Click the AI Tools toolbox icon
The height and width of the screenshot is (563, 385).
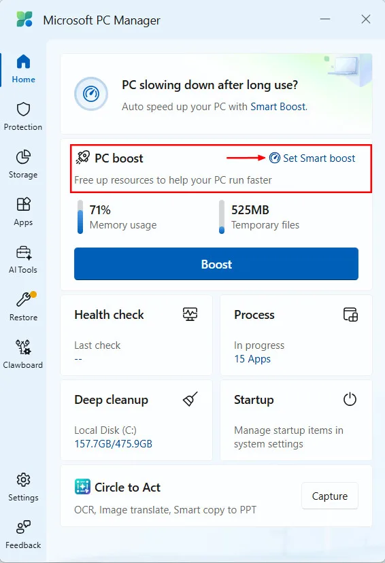[x=24, y=253]
